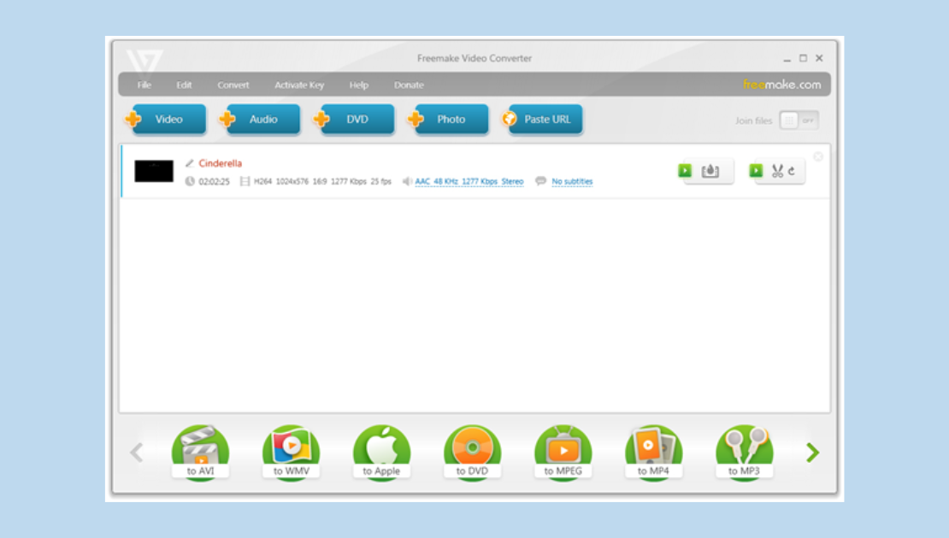Add audio with the Audio button
Screen dimensions: 949x538
pos(260,119)
